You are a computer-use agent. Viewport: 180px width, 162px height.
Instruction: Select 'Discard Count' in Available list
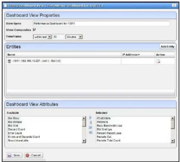[x=17, y=129]
